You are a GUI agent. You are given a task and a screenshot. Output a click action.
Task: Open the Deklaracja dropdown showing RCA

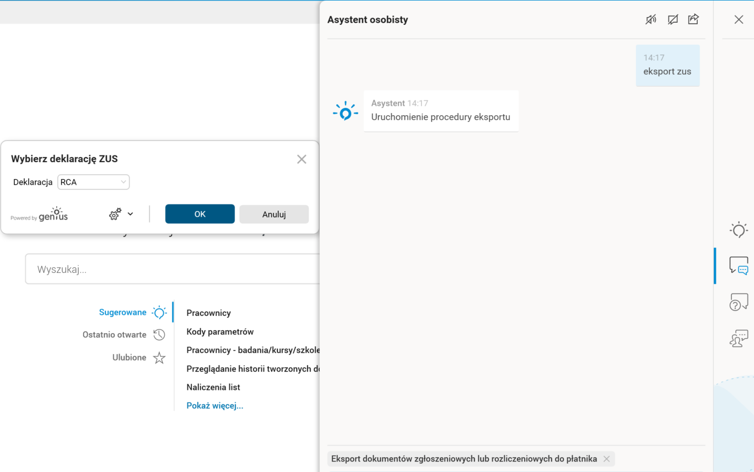[94, 182]
